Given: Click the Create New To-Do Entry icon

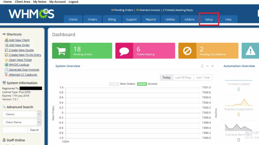Looking at the screenshot, I should (6, 55).
